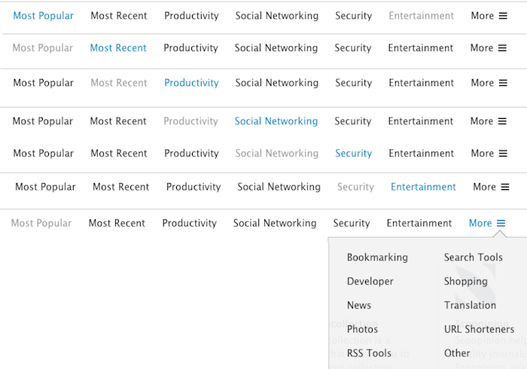Select the blue Most Popular tab
This screenshot has width=527, height=369.
[44, 16]
